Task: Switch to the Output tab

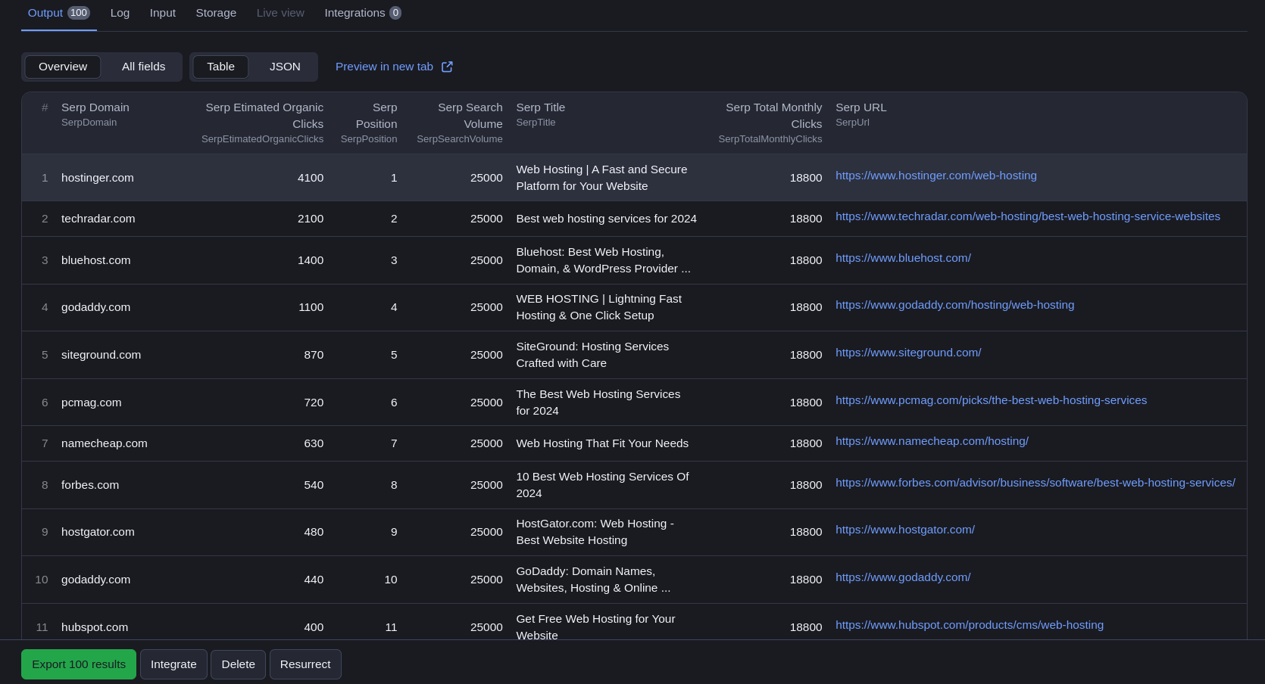Action: point(58,13)
